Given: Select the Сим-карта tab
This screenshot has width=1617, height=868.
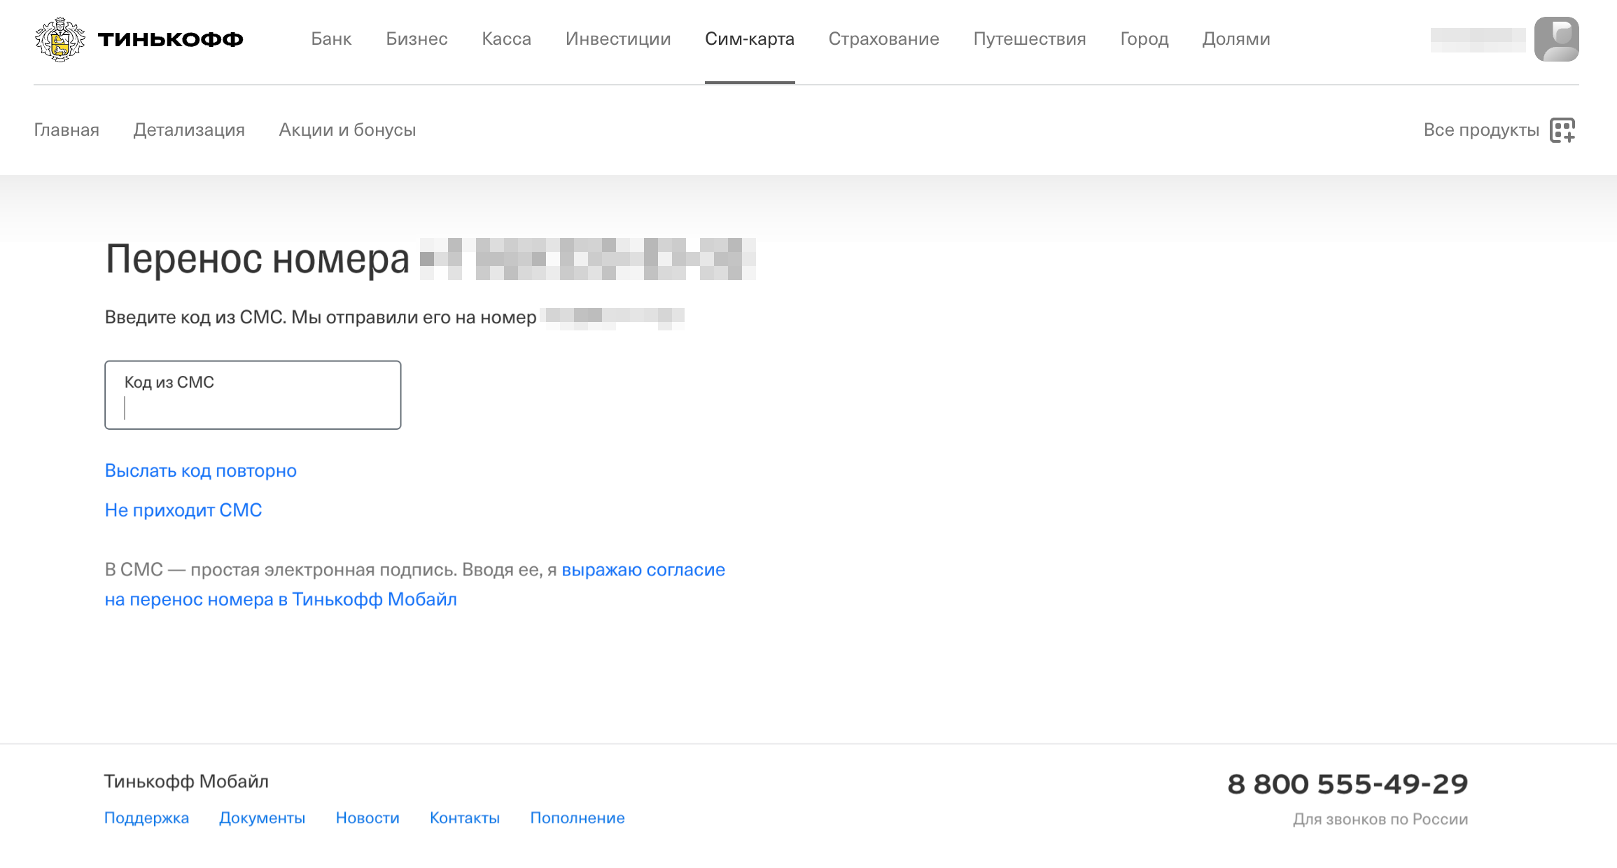Looking at the screenshot, I should 750,39.
